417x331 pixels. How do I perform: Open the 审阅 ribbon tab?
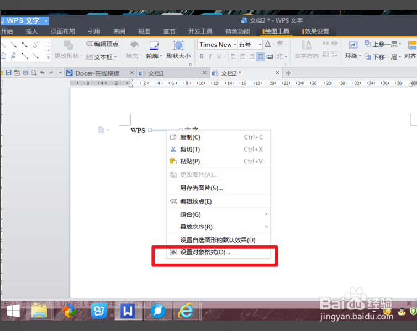[119, 31]
